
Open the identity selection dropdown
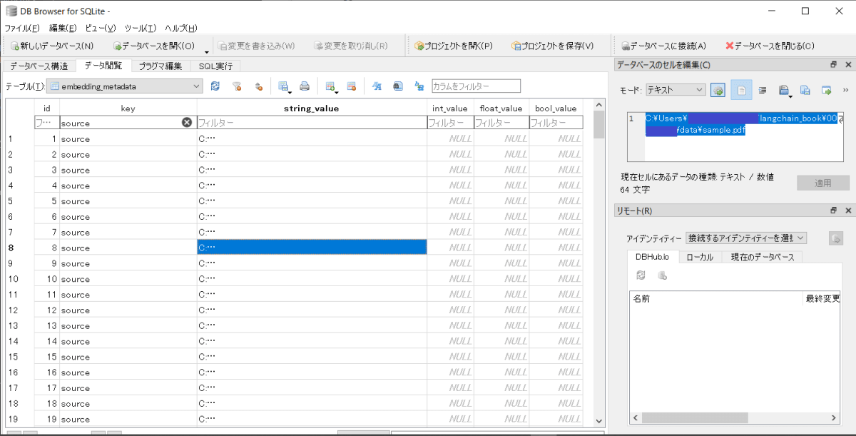click(x=745, y=238)
